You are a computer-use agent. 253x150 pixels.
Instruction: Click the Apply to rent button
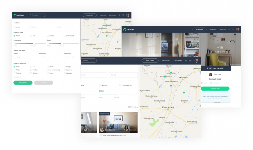coord(215,89)
